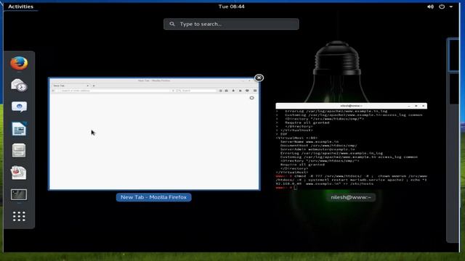Expand the system menu arrow
This screenshot has height=261, width=465.
(451, 7)
